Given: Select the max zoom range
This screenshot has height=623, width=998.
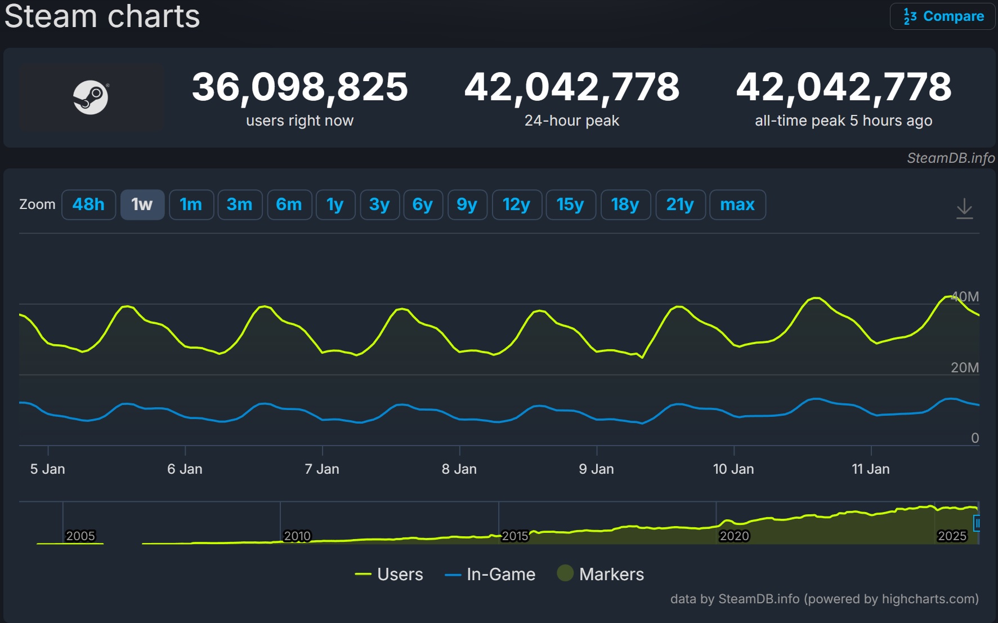Looking at the screenshot, I should (x=737, y=204).
